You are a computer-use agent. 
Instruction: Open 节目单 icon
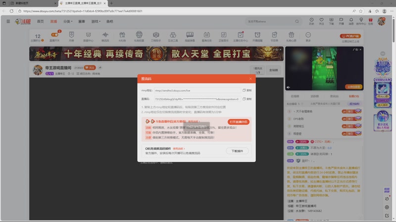[x=274, y=37]
